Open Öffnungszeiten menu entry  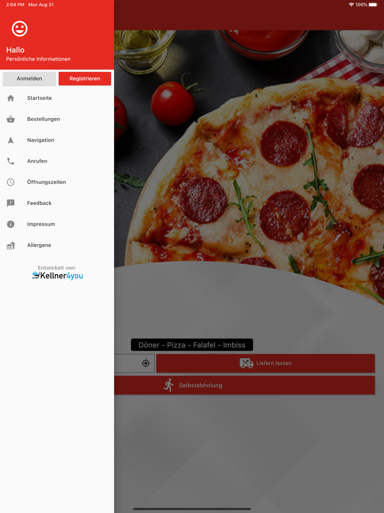tap(57, 182)
